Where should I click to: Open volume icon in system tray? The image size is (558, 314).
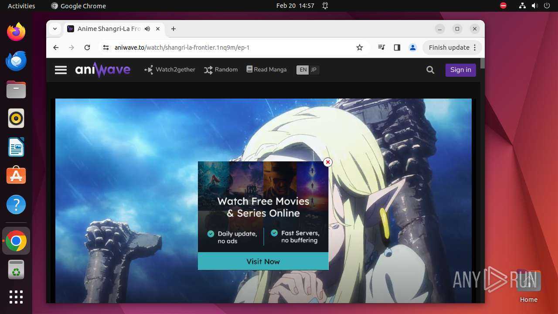tap(535, 6)
